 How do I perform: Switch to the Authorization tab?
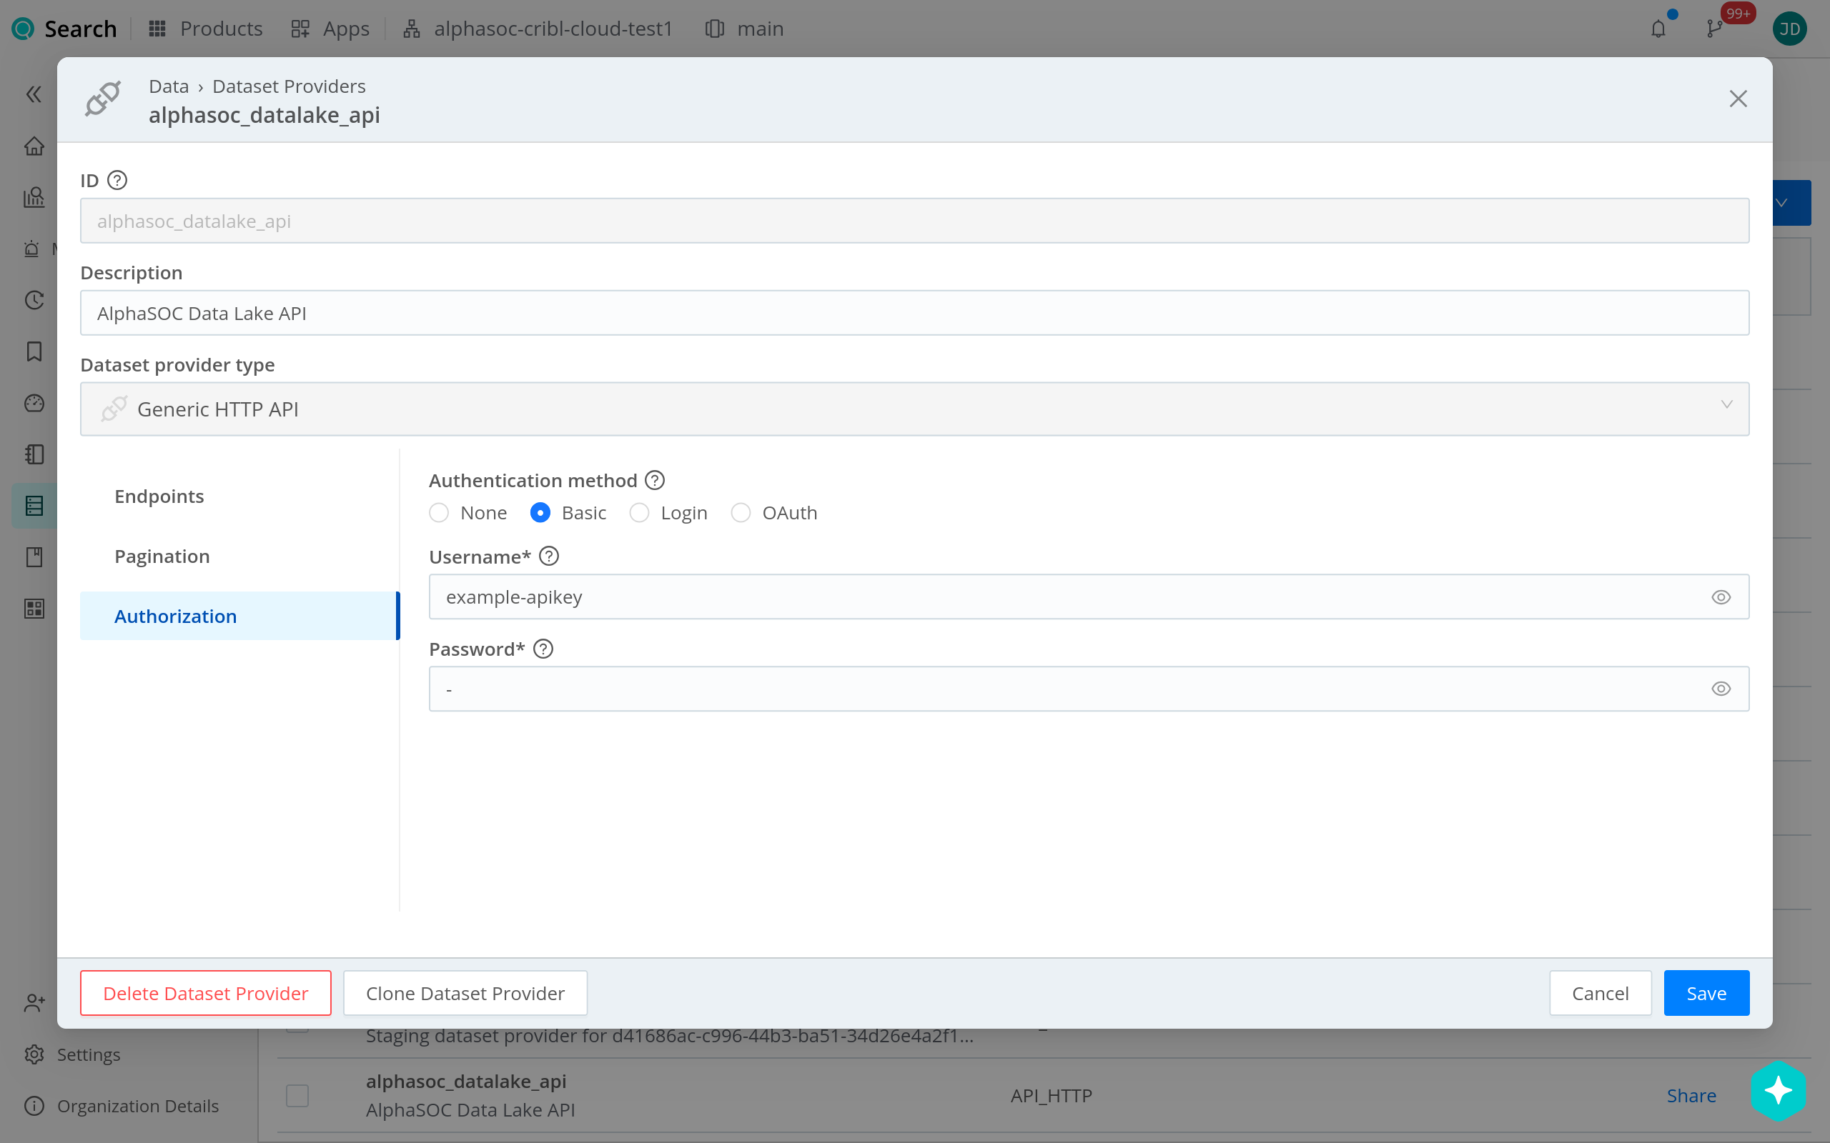click(x=239, y=616)
